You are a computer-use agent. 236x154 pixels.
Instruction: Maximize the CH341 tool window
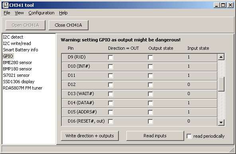tap(223, 5)
